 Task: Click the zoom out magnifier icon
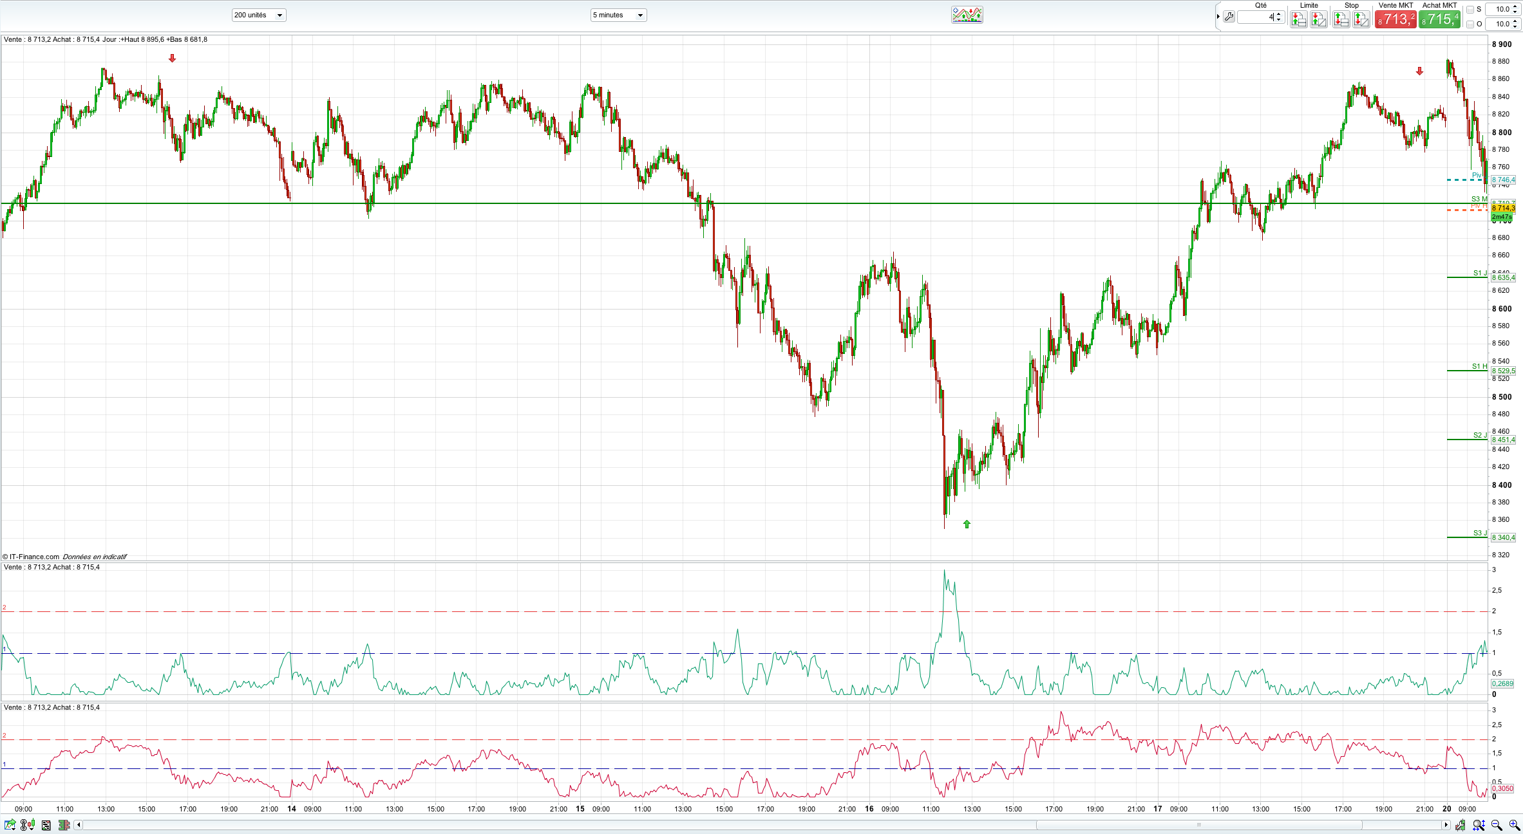click(1497, 825)
